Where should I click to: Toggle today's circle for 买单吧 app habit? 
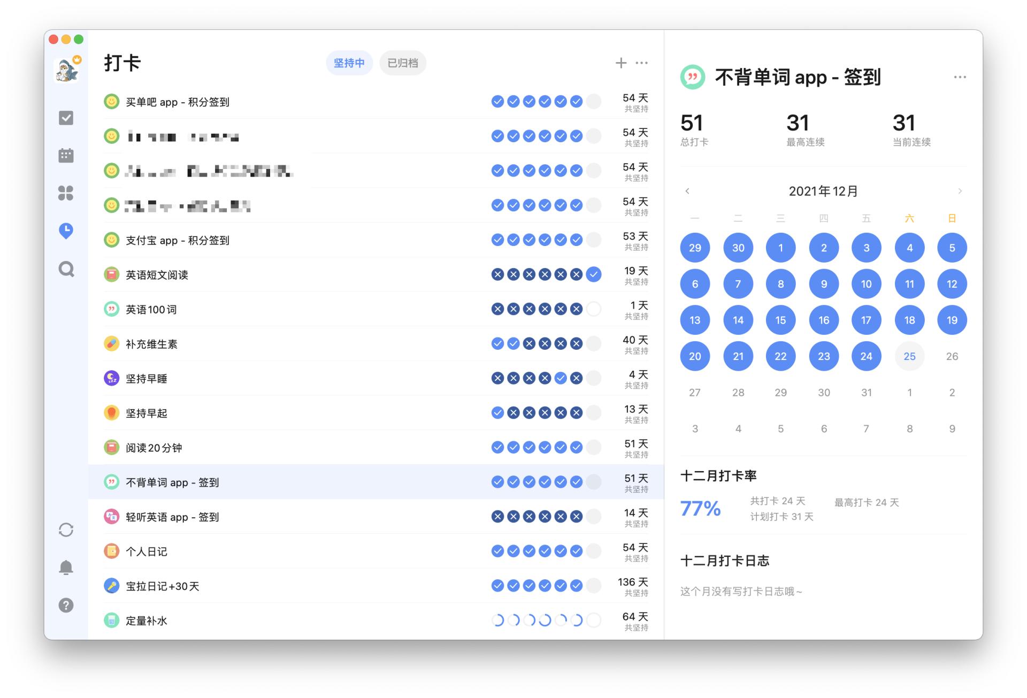pyautogui.click(x=593, y=102)
